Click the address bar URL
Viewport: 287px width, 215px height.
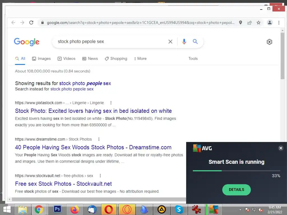(141, 23)
